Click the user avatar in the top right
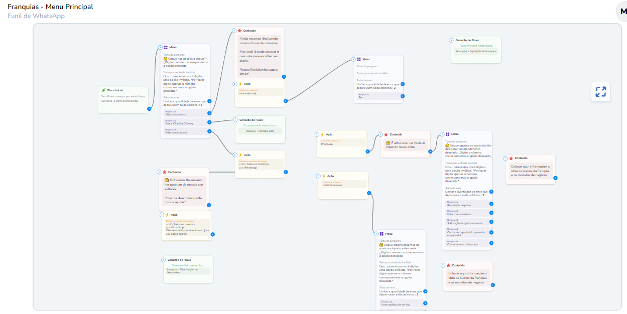627x314 pixels. point(621,12)
